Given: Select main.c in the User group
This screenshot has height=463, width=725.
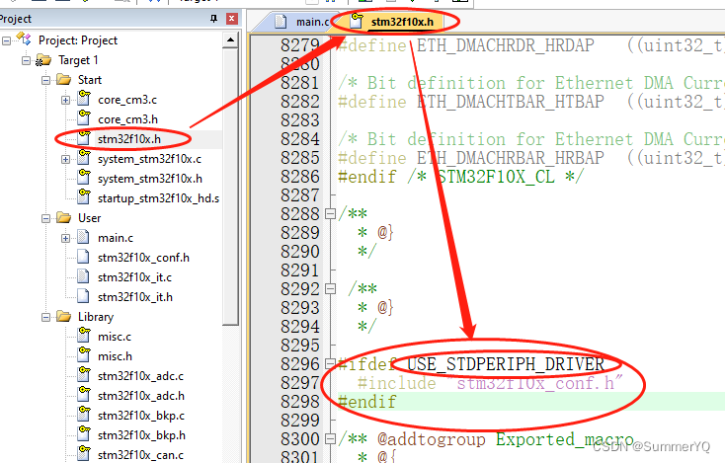Looking at the screenshot, I should click(x=116, y=238).
